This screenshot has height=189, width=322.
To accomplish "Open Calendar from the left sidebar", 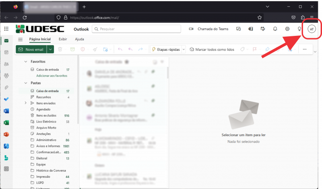I will click(x=6, y=52).
